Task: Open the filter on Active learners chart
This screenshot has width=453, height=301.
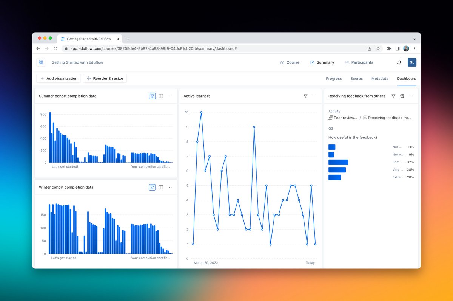Action: pos(305,96)
